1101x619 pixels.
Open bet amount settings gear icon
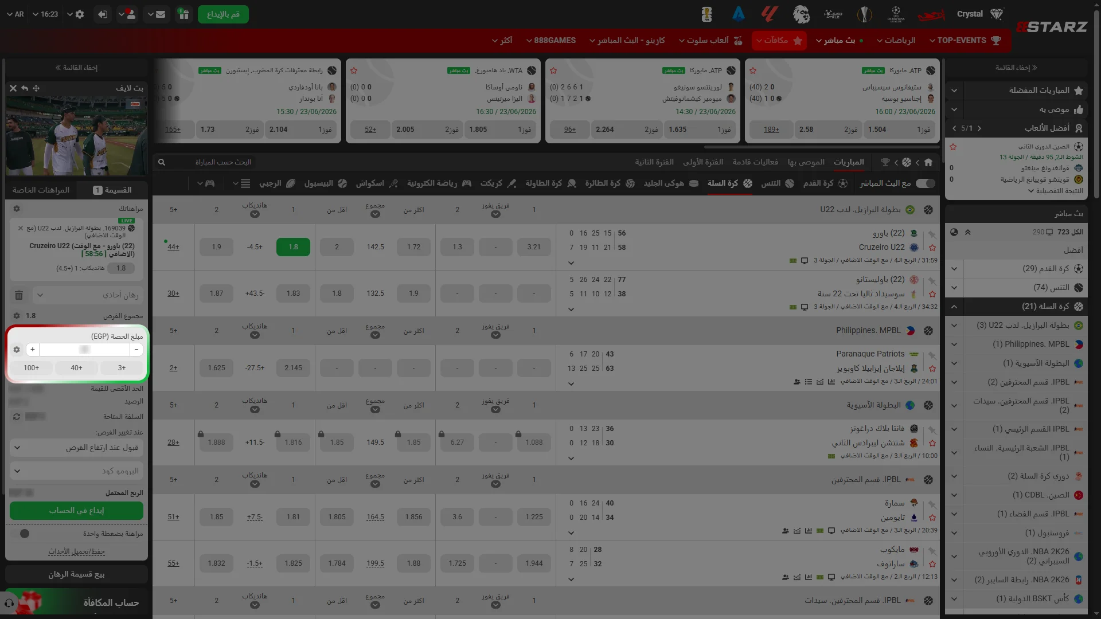[17, 350]
